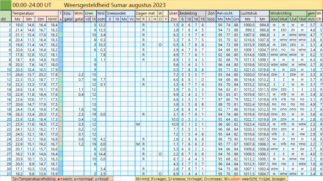The height and width of the screenshot is (181, 323).
Task: Click the '00.00-24.00 UT' time range cell
Action: point(32,5)
